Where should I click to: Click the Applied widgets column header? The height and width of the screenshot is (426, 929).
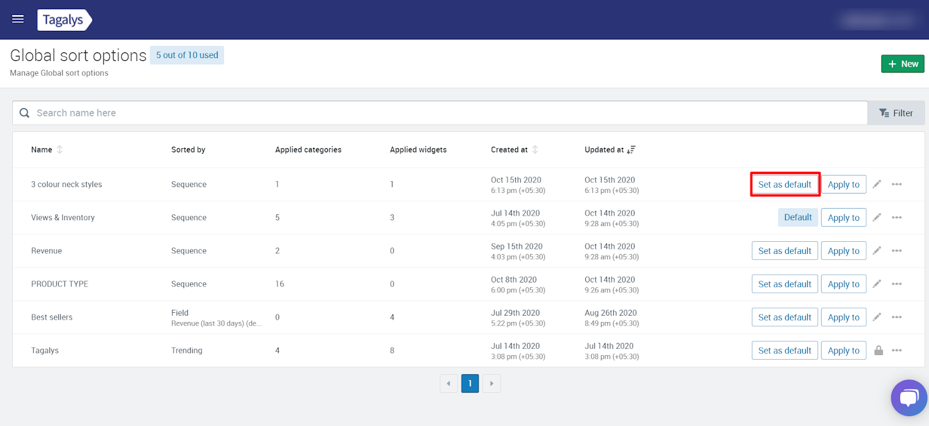418,149
